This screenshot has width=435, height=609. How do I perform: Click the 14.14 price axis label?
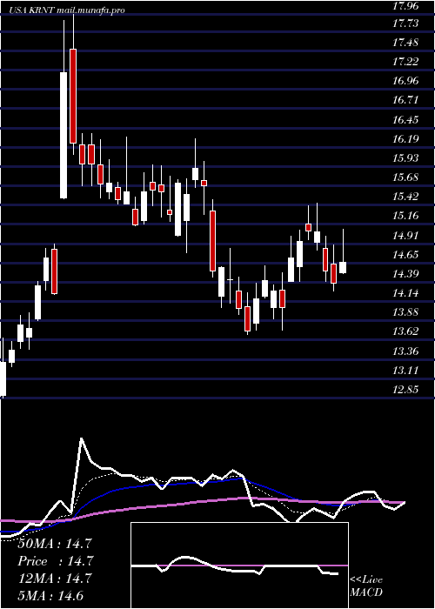405,293
